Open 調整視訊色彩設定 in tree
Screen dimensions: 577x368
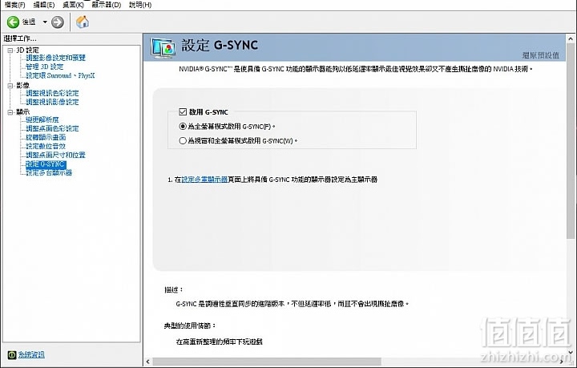(52, 93)
